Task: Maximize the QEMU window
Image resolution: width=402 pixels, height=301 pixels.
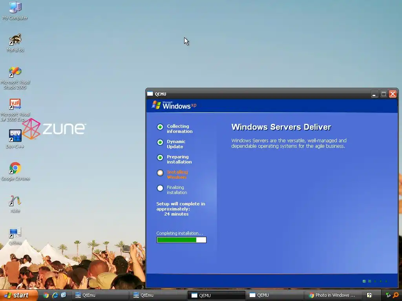Action: click(384, 94)
